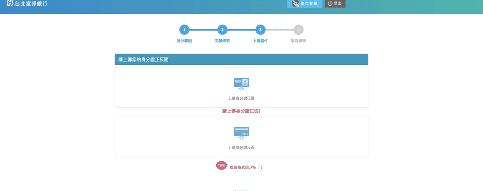Select the 上傳身分證正面 upload area
This screenshot has height=191, width=483.
242,88
